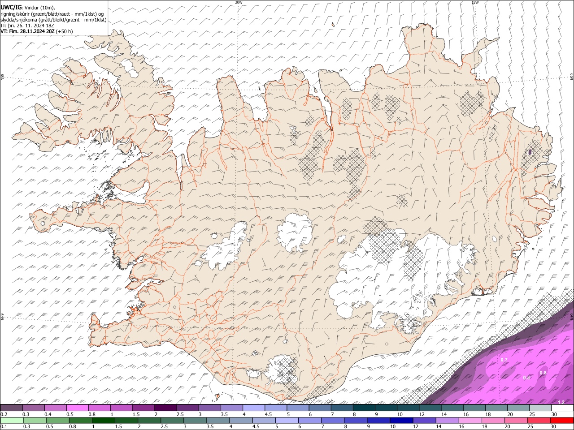Click the "IT: þri. 26. 11. 2024 18Z" line
The height and width of the screenshot is (430, 574).
click(27, 26)
